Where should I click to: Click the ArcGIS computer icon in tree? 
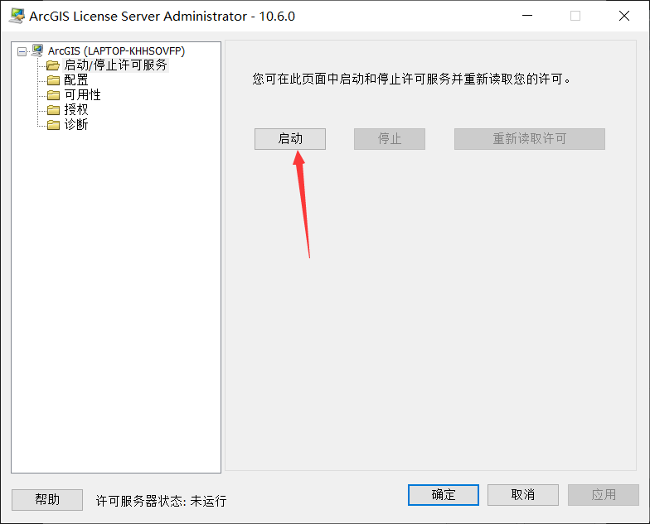tap(37, 50)
